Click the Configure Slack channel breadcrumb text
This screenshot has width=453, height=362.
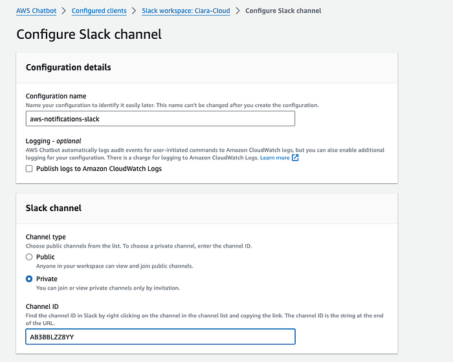tap(283, 11)
